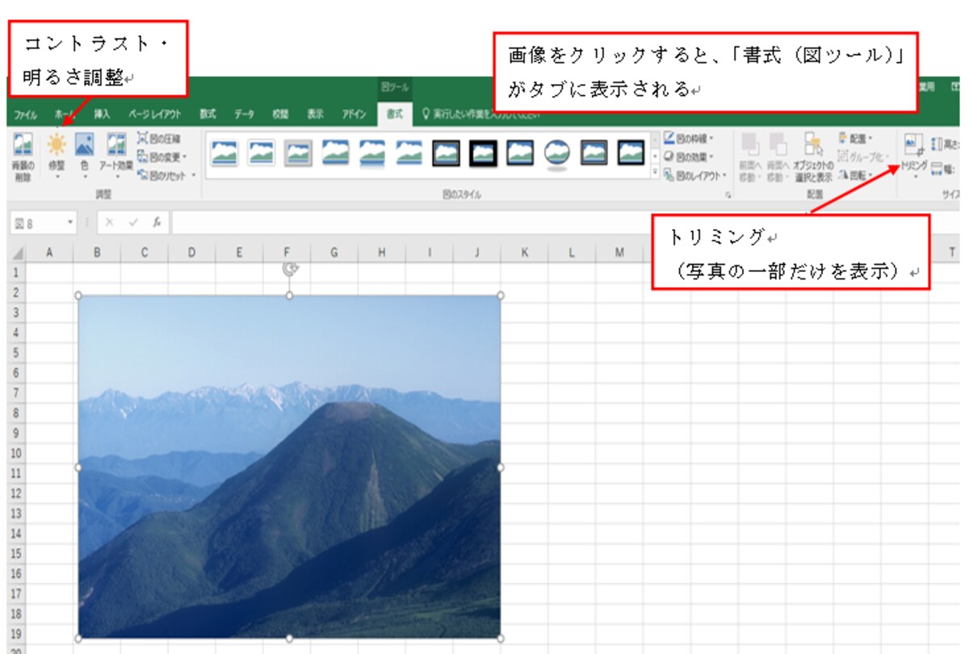This screenshot has height=654, width=969.
Task: Switch to the 数式 tab
Action: [208, 114]
